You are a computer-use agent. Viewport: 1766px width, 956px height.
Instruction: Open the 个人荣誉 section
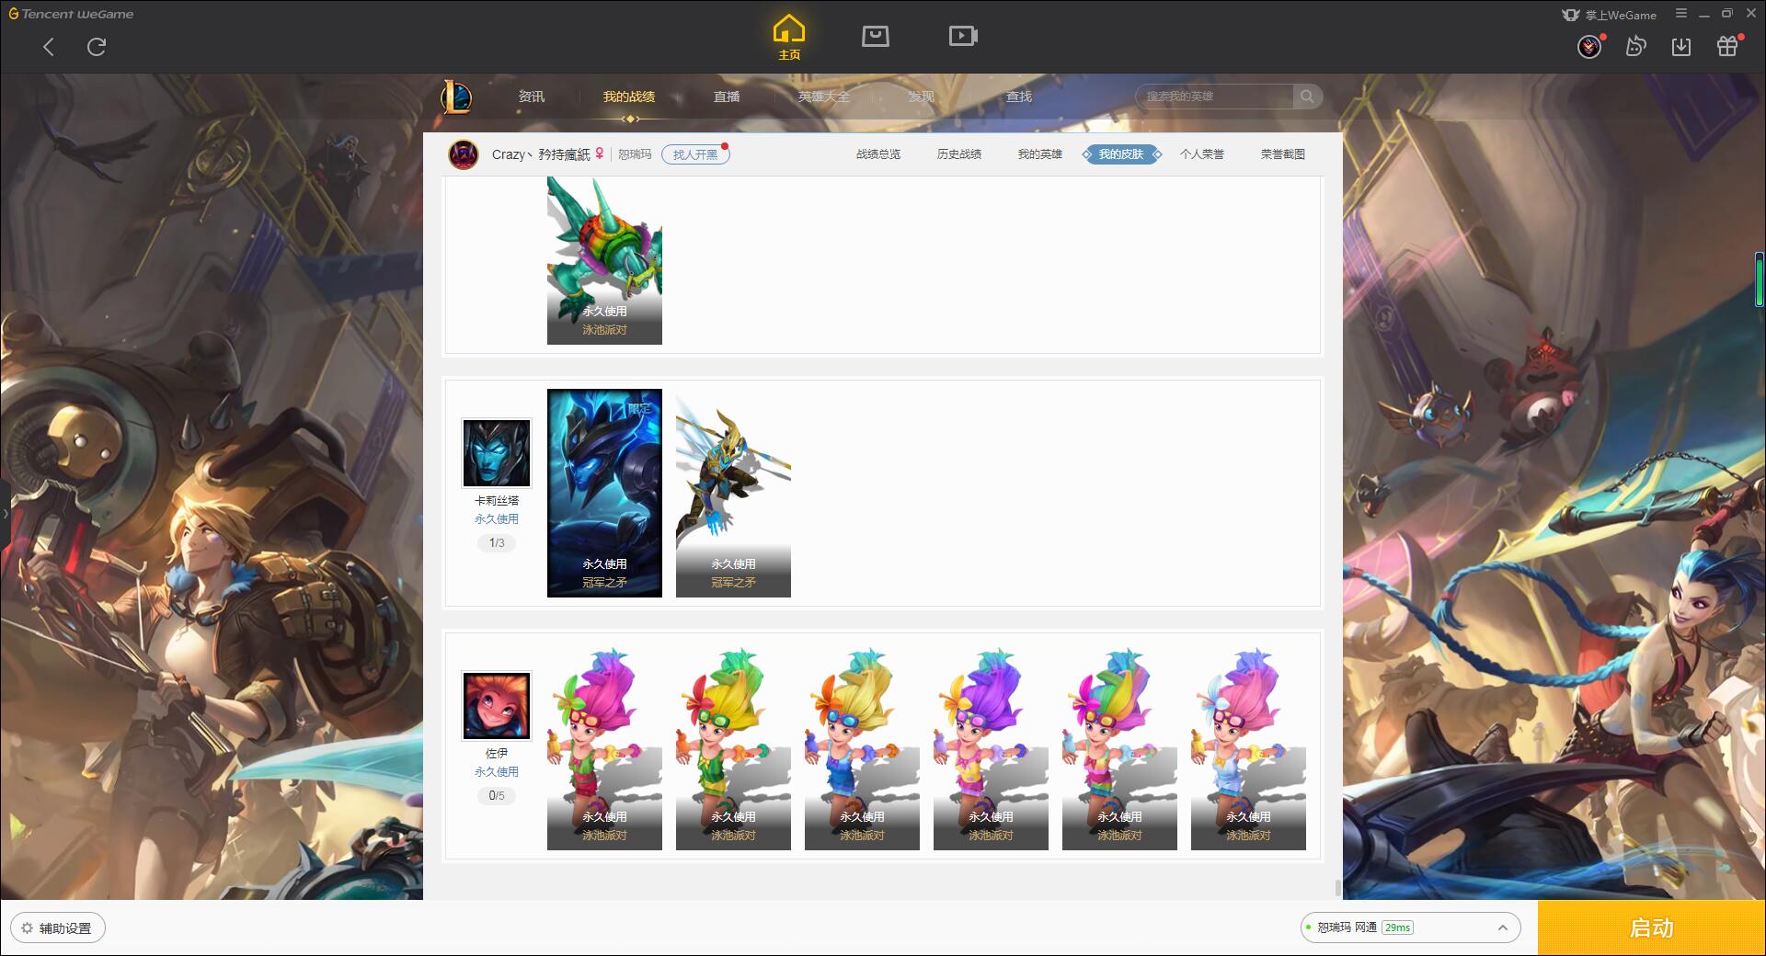(x=1202, y=154)
